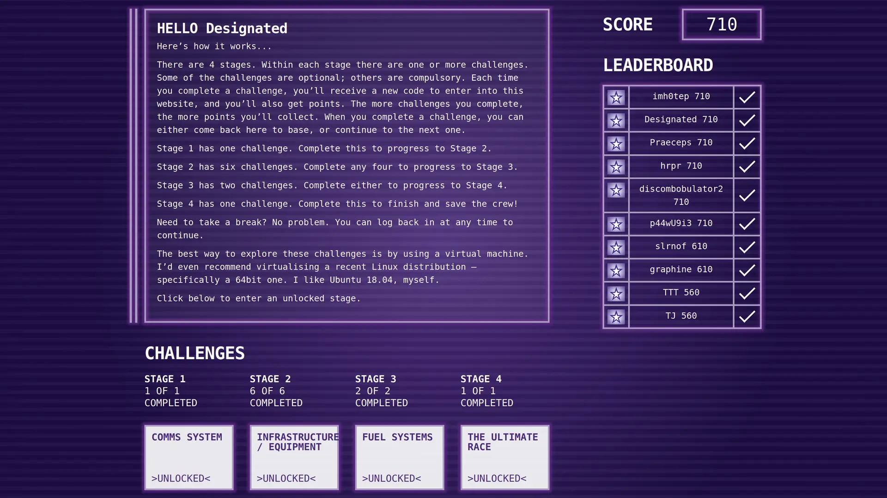
Task: Enter the FUEL SYSTEMS challenge card
Action: 400,457
